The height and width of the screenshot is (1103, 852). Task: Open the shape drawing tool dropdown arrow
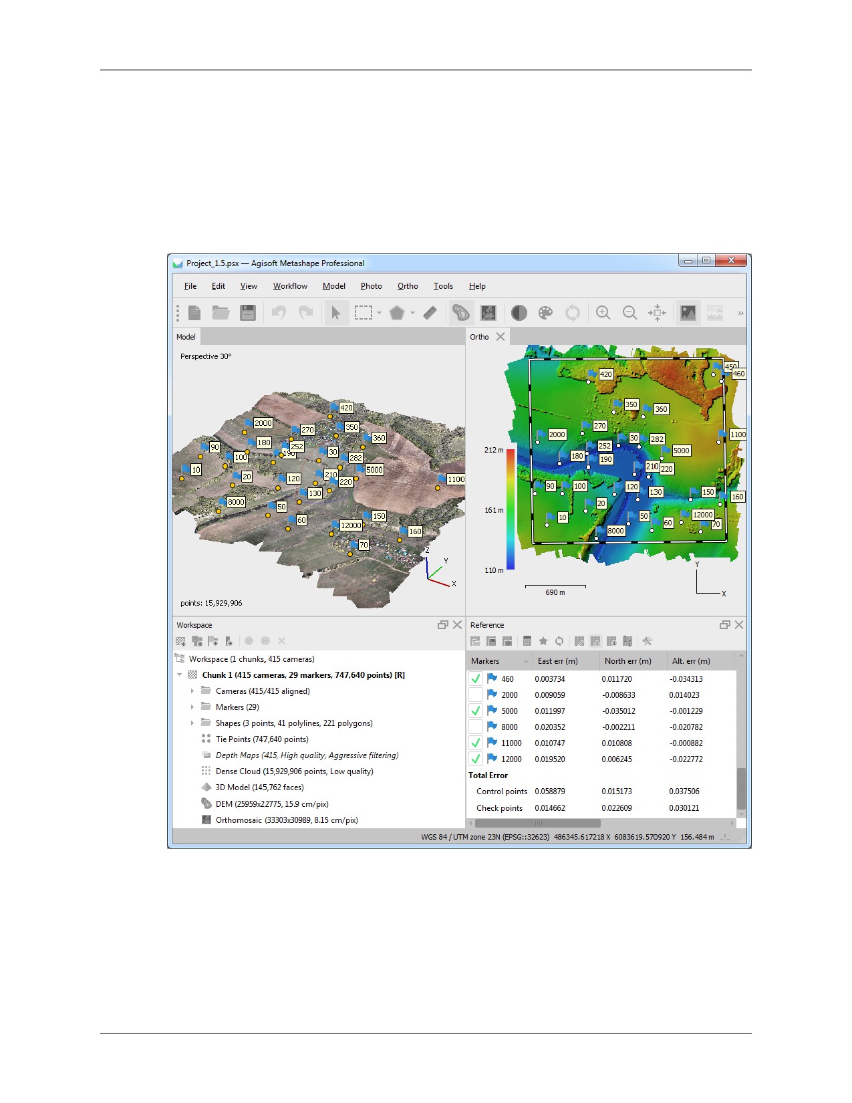pyautogui.click(x=412, y=313)
